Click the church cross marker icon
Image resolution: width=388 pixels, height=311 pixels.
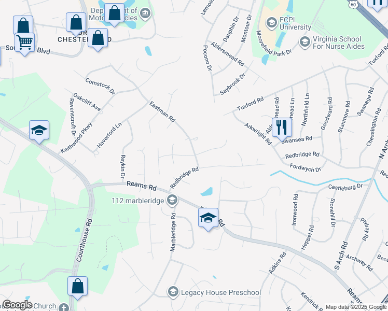tap(64, 307)
